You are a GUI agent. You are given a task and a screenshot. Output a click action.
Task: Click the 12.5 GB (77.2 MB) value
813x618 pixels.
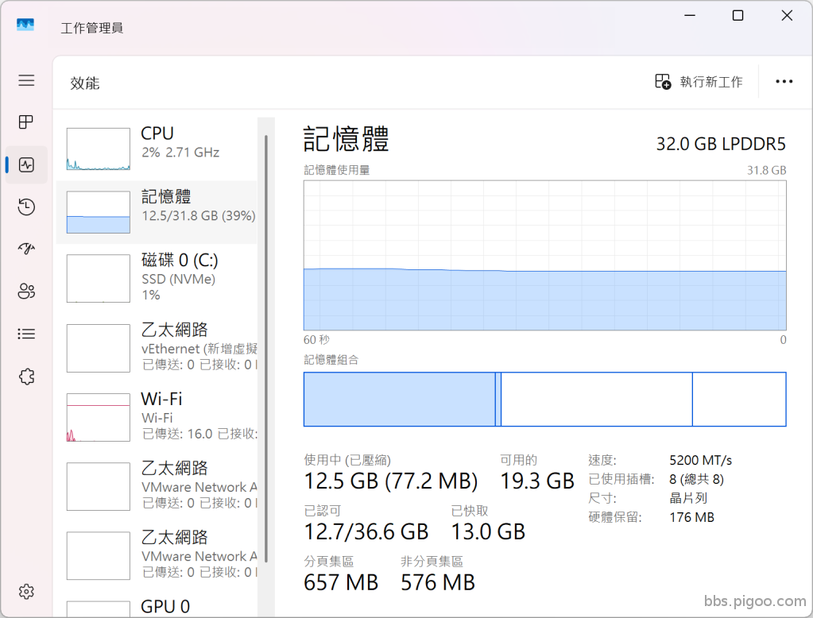click(x=390, y=481)
